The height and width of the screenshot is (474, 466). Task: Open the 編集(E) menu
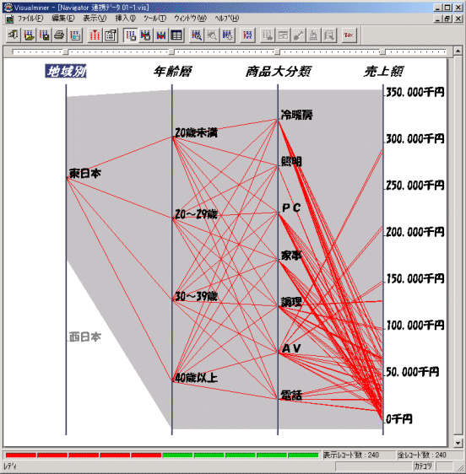pyautogui.click(x=63, y=19)
